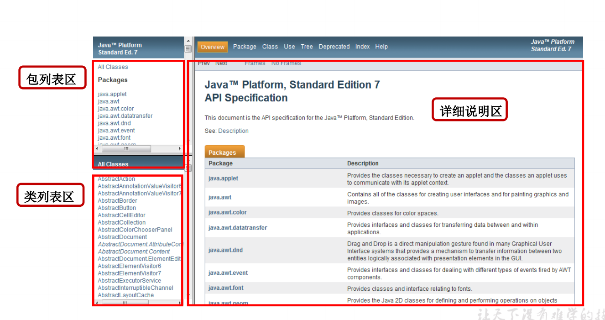Open java.awt.color in the left package list

click(116, 109)
